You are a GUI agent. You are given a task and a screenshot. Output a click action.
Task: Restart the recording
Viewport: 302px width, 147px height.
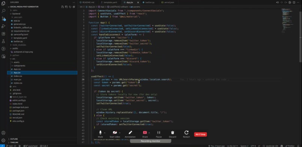tap(187, 132)
